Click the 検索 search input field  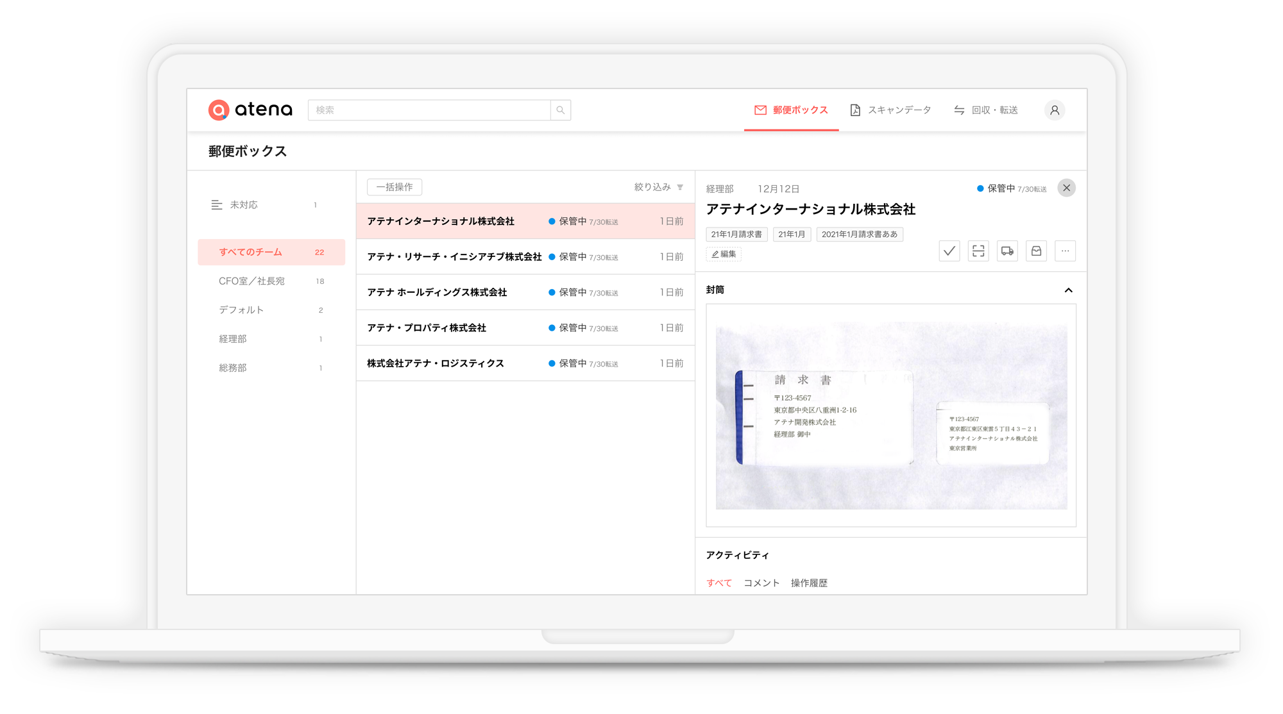click(429, 110)
